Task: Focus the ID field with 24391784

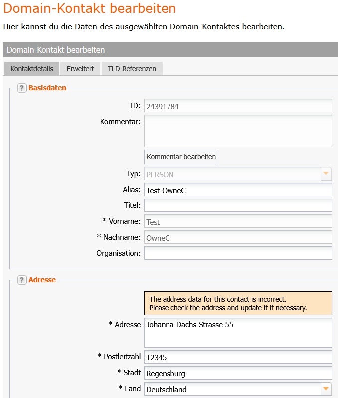Action: 238,106
